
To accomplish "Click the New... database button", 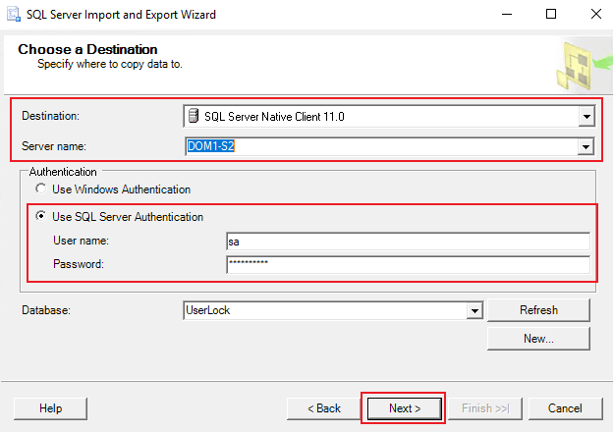I will click(538, 339).
